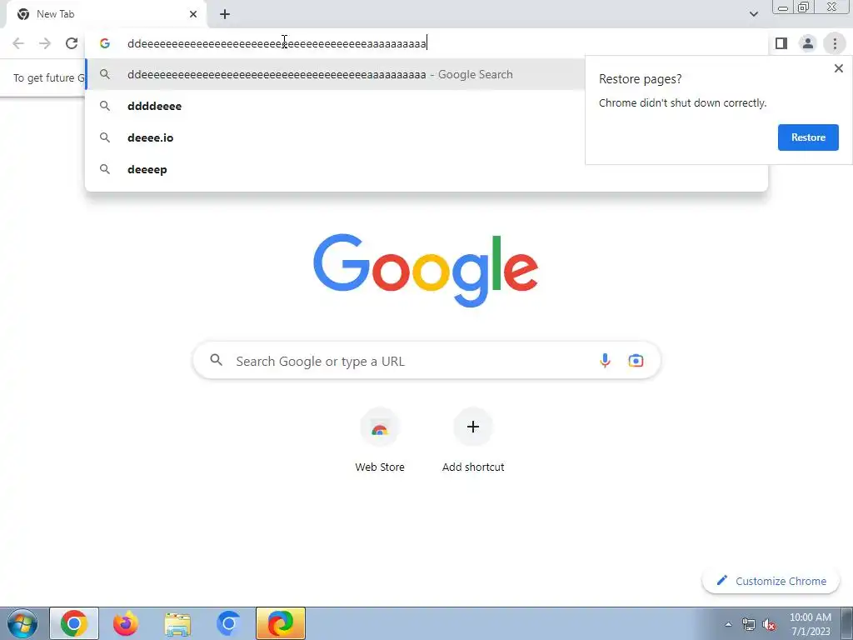Image resolution: width=853 pixels, height=640 pixels.
Task: Open the tab search dropdown chevron
Action: [x=753, y=14]
